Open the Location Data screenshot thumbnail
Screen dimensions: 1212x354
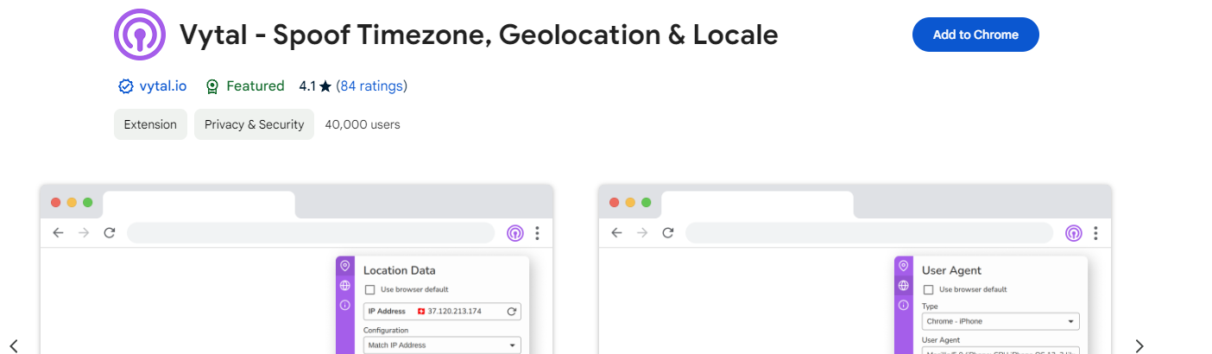click(296, 269)
